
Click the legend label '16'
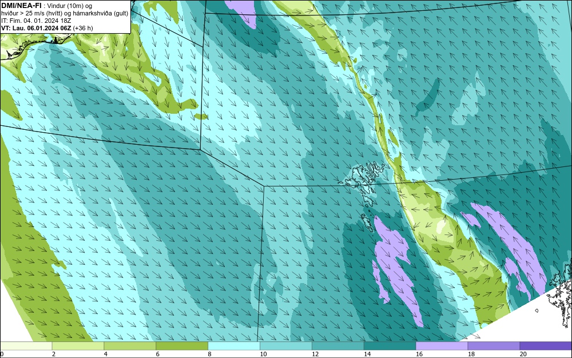[x=419, y=354]
